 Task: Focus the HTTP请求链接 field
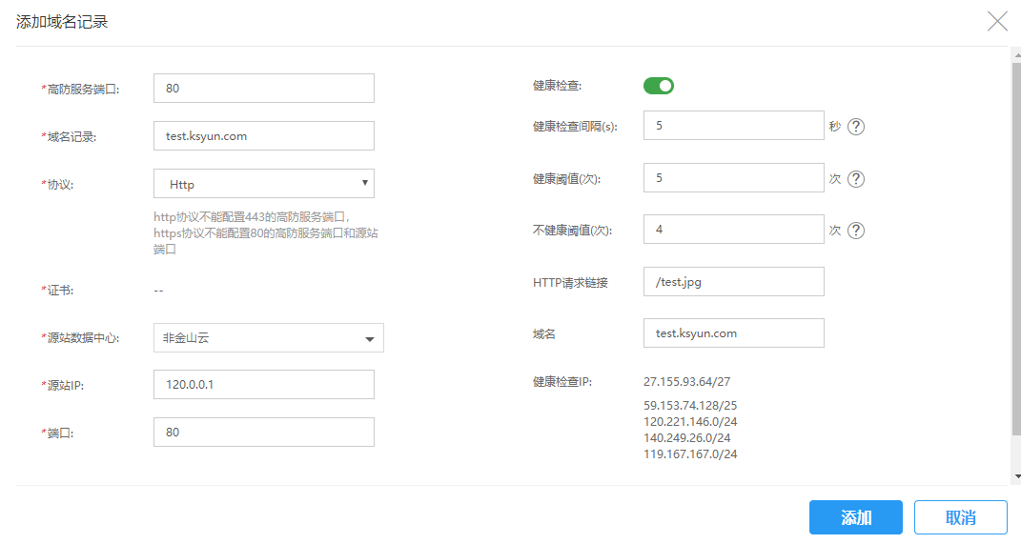pyautogui.click(x=733, y=282)
